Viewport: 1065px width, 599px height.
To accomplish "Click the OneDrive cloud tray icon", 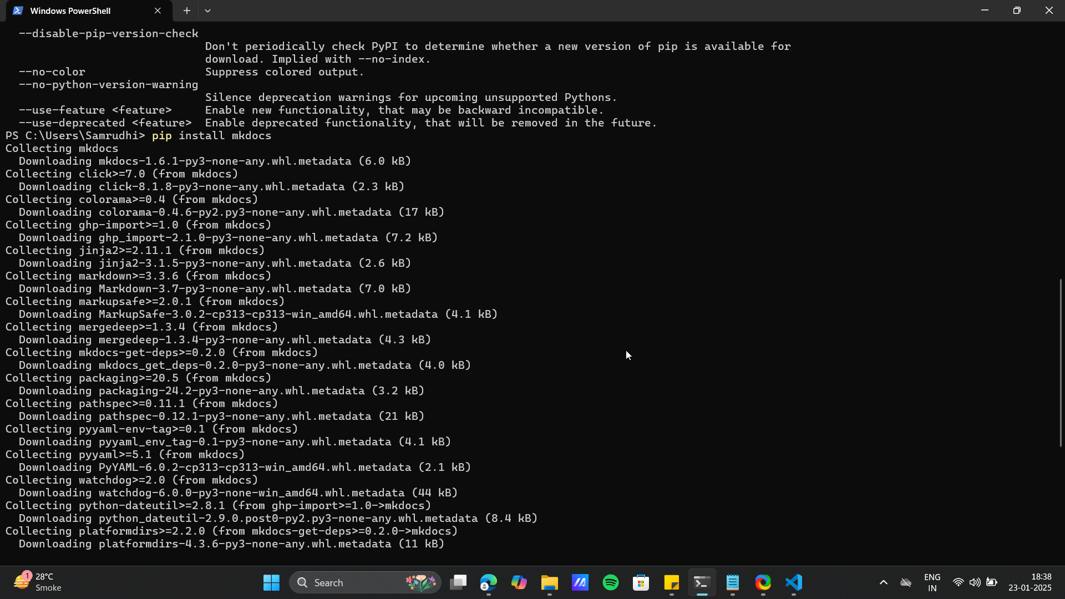I will coord(906,582).
